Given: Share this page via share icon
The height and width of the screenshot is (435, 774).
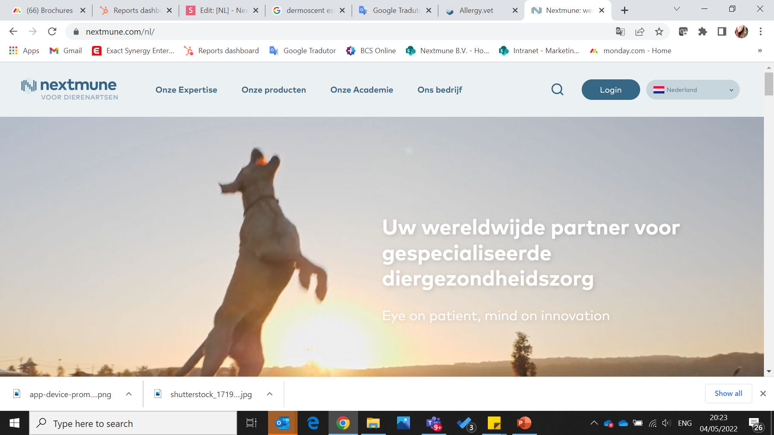Looking at the screenshot, I should point(639,31).
